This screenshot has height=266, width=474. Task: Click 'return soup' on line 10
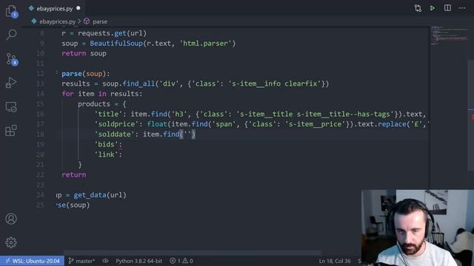coord(84,53)
